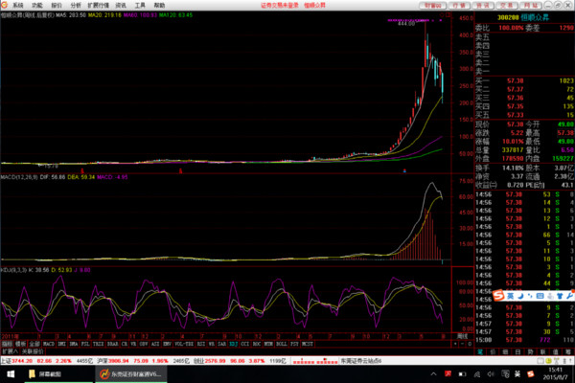Switch to the WR indicator
Viewport: 575px width, 383px height.
tap(212, 344)
